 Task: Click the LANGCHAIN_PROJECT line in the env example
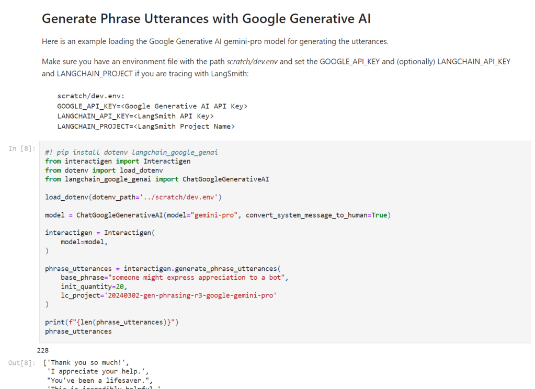point(146,126)
